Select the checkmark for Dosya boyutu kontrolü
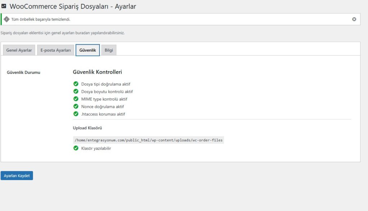Screen dimensions: 368x211 [x=76, y=91]
